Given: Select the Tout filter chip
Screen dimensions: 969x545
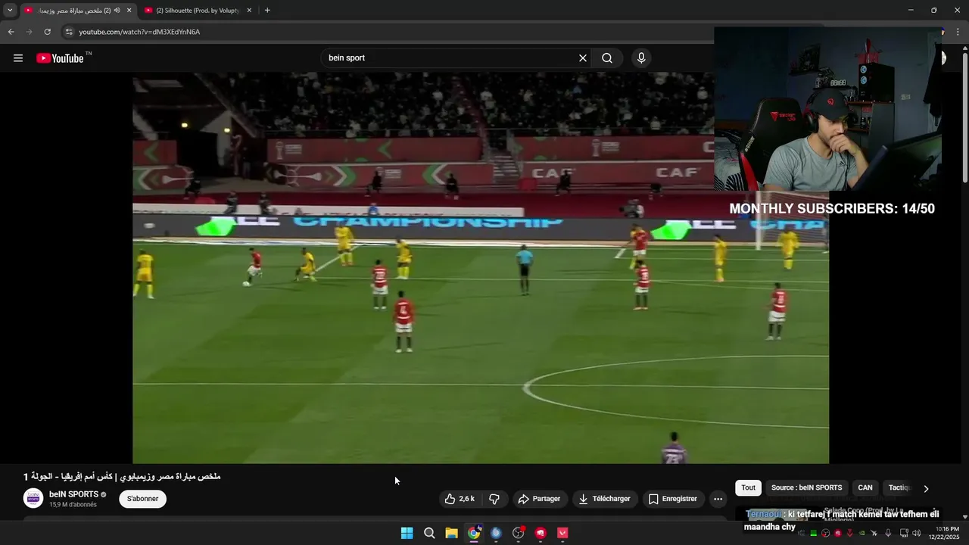Looking at the screenshot, I should 748,488.
